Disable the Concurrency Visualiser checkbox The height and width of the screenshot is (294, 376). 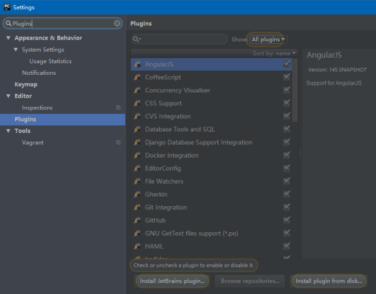287,90
